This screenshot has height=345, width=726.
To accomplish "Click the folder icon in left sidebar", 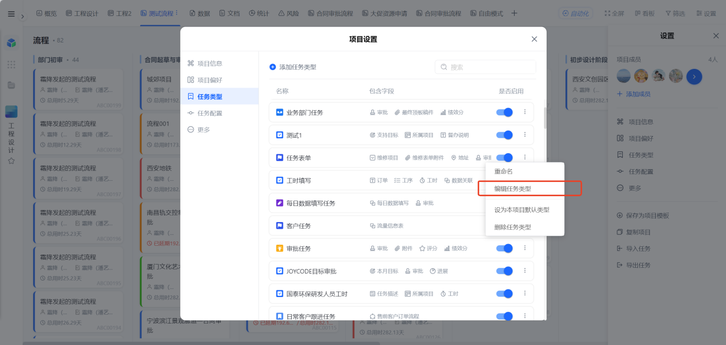I will click(11, 85).
